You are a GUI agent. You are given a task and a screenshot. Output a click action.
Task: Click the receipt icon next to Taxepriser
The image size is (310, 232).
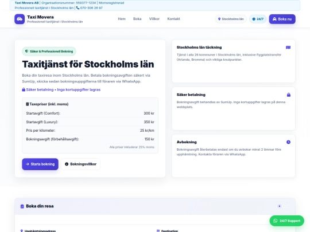coord(28,104)
